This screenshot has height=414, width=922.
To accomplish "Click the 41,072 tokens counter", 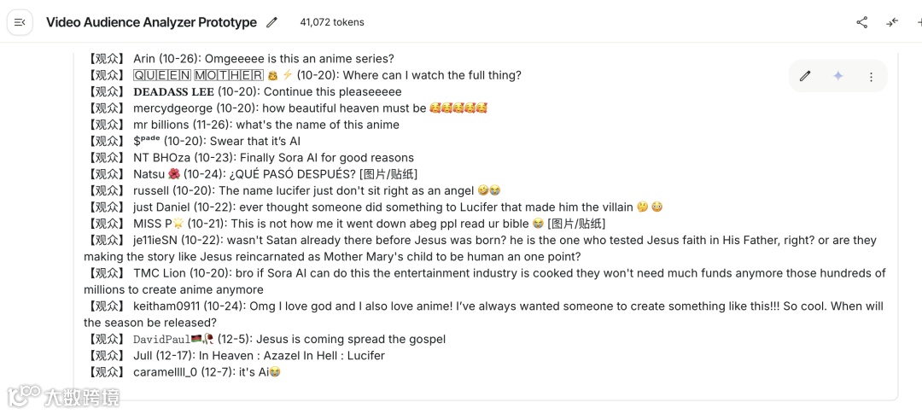I will [332, 22].
